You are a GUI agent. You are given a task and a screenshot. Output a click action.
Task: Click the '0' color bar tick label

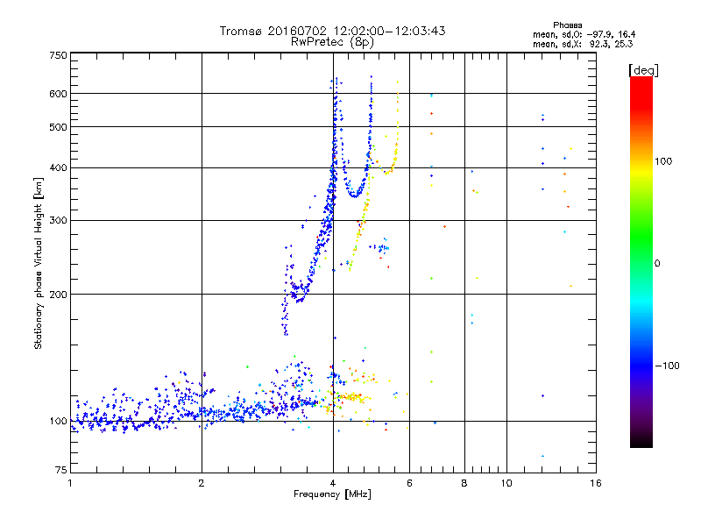(x=657, y=264)
